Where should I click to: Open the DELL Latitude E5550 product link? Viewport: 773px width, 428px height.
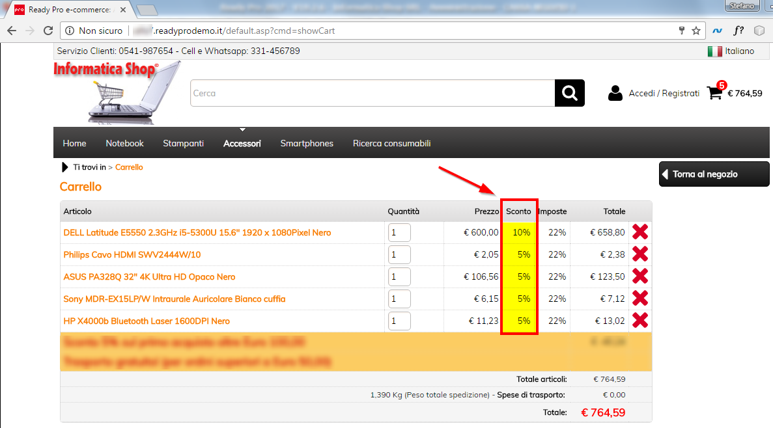(x=197, y=232)
